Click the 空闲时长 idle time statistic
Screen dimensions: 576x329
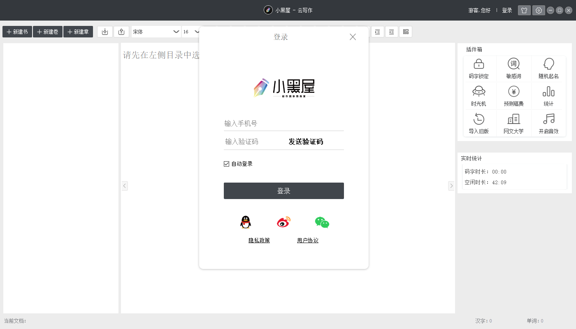pyautogui.click(x=485, y=183)
